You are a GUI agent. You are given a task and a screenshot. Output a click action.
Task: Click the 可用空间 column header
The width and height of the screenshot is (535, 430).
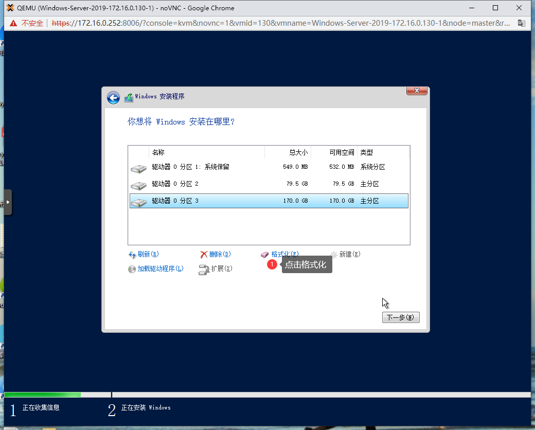(x=334, y=152)
